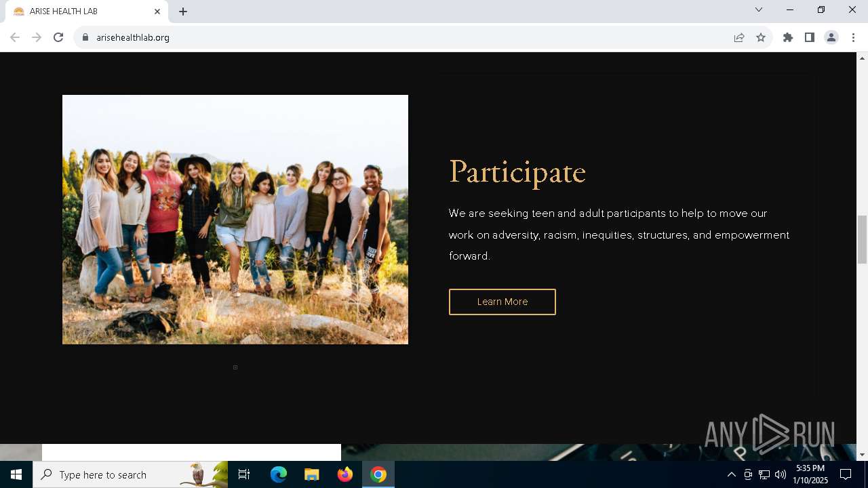Open File Explorer from the taskbar
868x488 pixels.
[x=311, y=474]
